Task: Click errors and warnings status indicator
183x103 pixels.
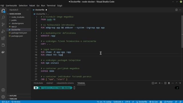Action: tap(5, 102)
